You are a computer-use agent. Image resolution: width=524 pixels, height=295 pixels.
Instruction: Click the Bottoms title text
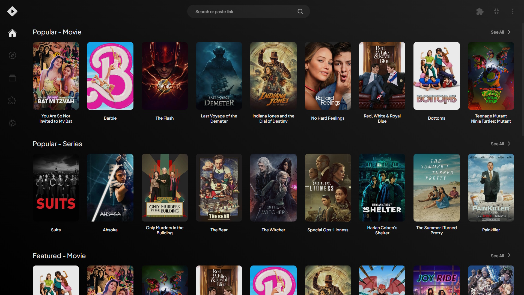click(x=436, y=118)
